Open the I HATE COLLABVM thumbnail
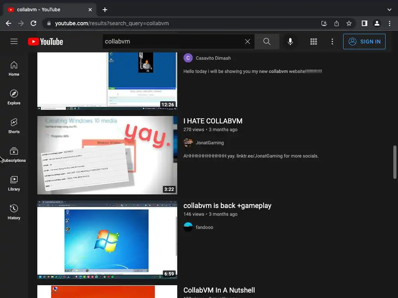This screenshot has height=298, width=398. click(x=107, y=155)
